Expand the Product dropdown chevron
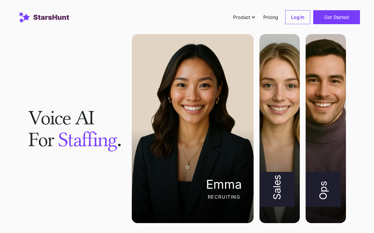The image size is (374, 233). point(253,17)
